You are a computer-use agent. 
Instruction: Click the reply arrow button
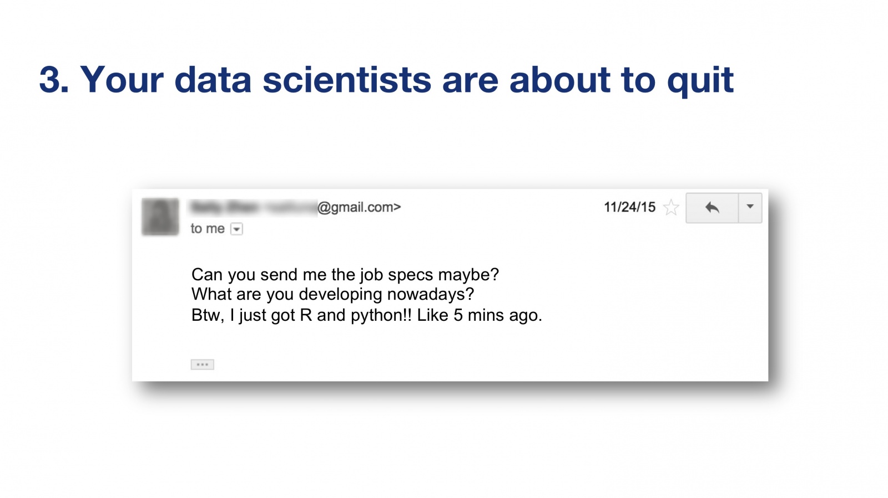coord(712,208)
